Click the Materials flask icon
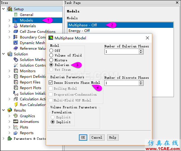This screenshot has height=151, width=181. click(x=16, y=26)
